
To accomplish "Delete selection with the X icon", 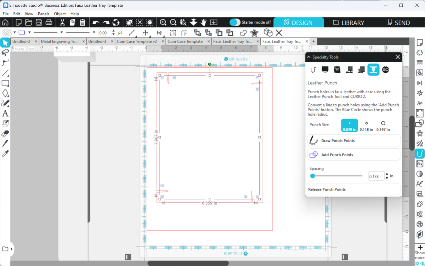I will pos(279,33).
